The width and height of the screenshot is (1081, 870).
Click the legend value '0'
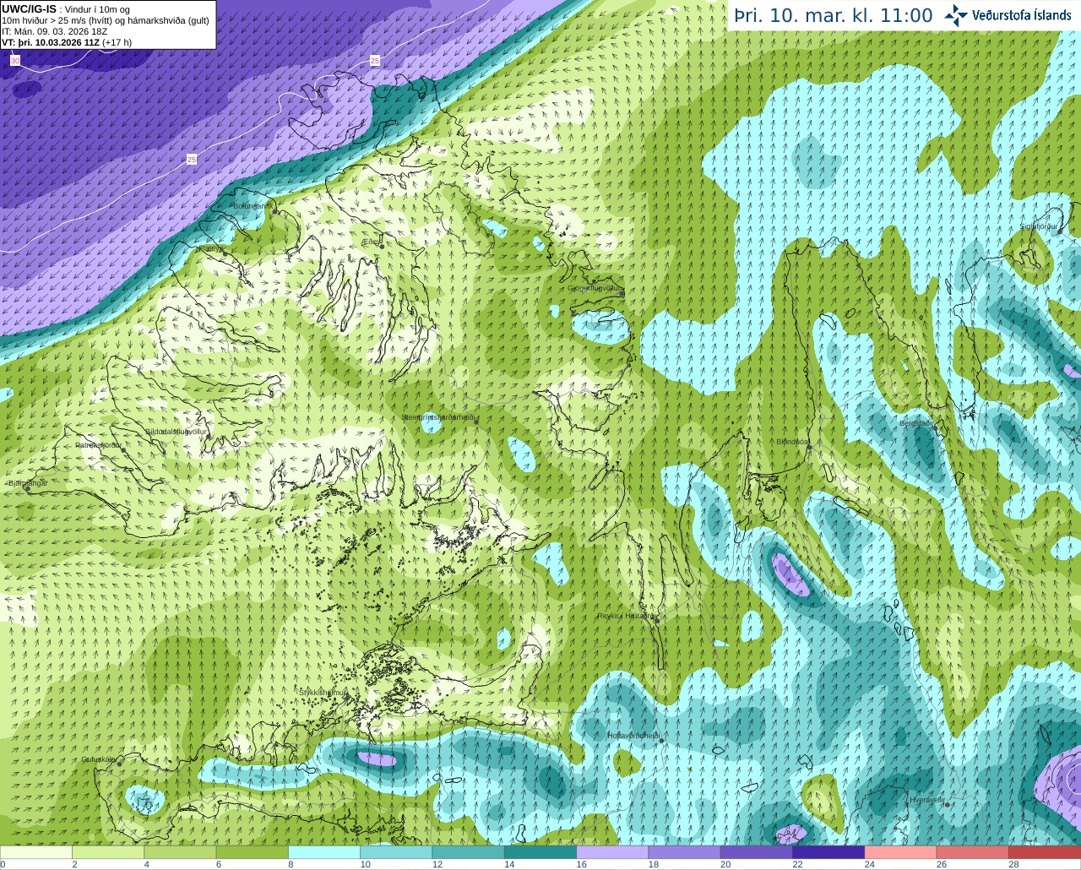3,864
